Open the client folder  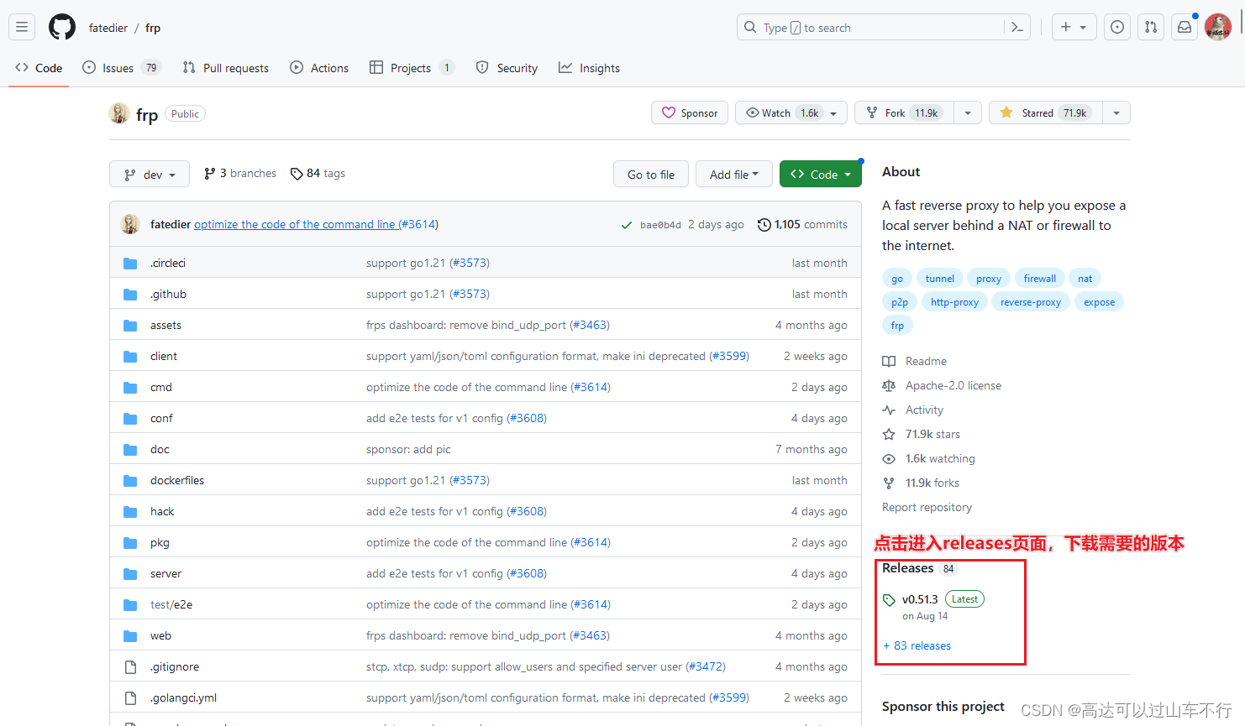coord(164,356)
